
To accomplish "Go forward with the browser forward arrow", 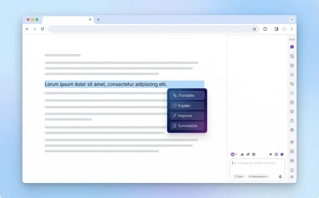I will 35,29.
